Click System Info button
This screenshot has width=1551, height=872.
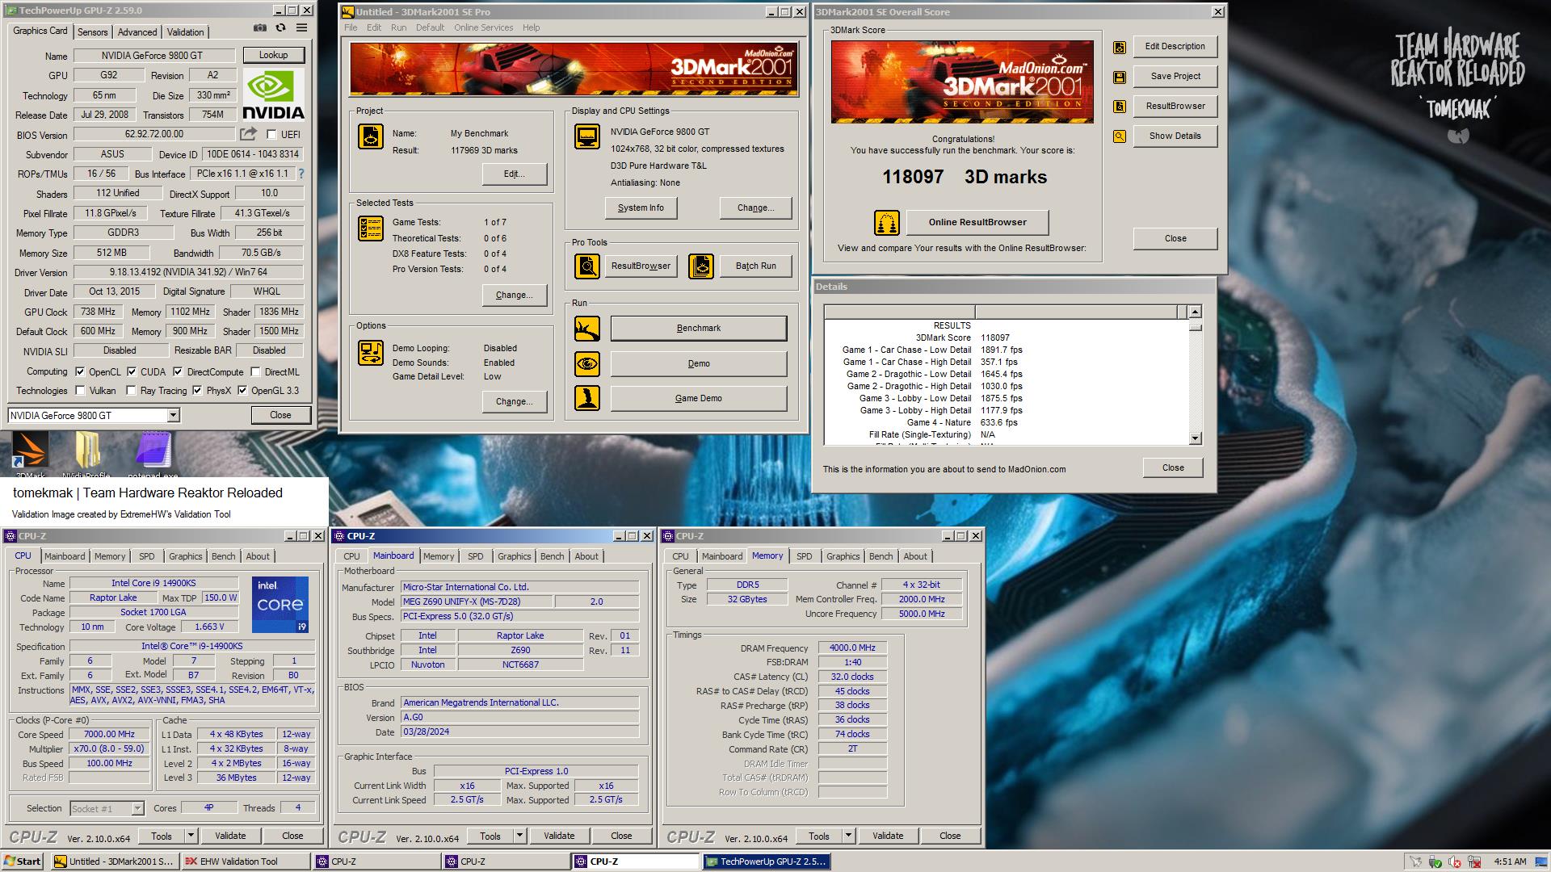(641, 208)
